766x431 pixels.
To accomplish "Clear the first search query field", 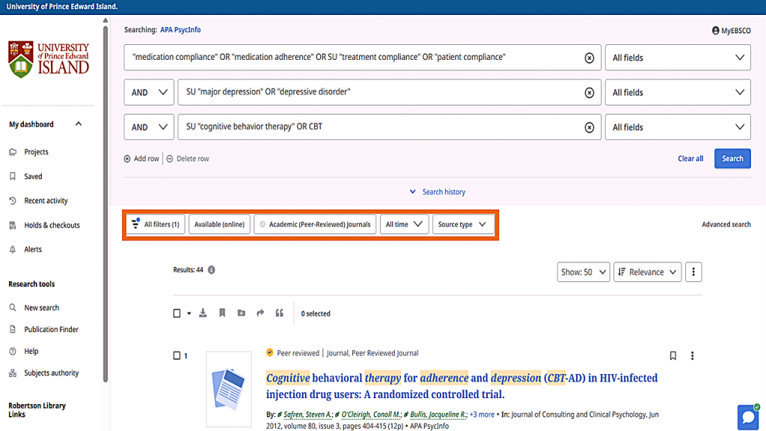I will [589, 58].
